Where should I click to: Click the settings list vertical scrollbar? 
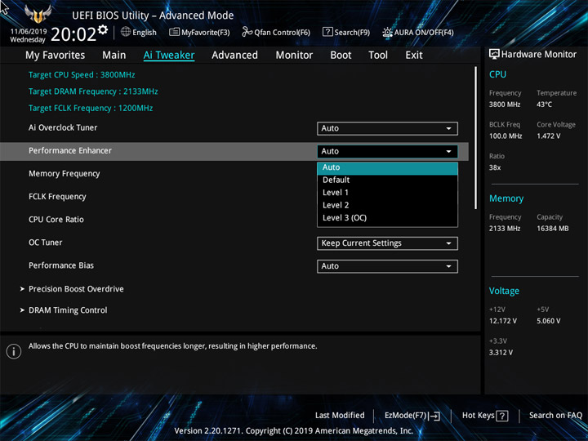pyautogui.click(x=476, y=138)
